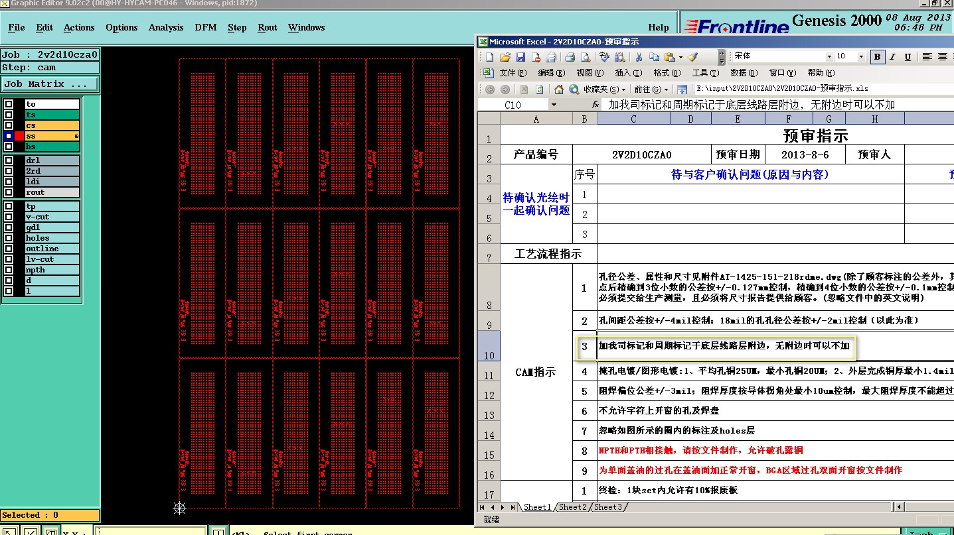
Task: Toggle the checkbox for layer bs
Action: coord(9,147)
